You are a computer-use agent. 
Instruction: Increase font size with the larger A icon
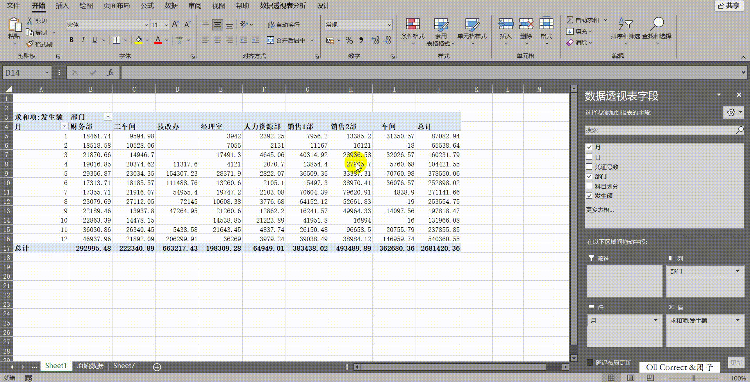point(175,25)
